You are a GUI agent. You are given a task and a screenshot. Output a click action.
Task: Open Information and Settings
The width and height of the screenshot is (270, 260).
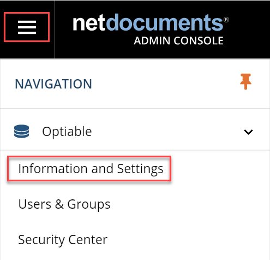click(91, 169)
